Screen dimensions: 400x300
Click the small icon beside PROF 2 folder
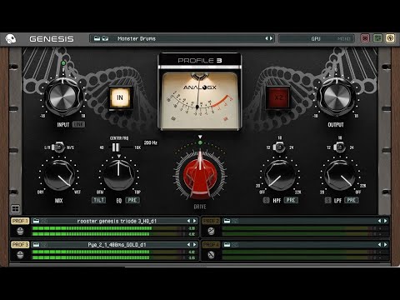coord(235,221)
